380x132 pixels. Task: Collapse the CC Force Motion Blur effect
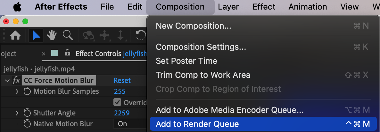pos(7,81)
